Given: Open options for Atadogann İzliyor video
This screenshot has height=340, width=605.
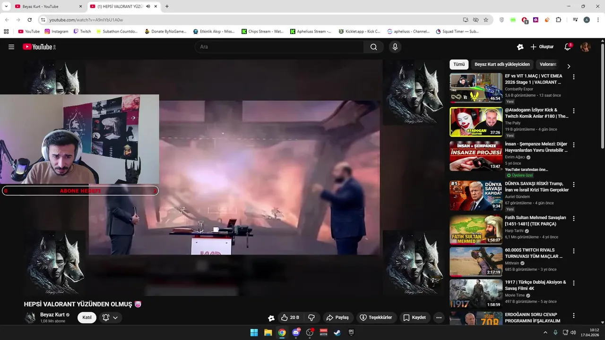Looking at the screenshot, I should (574, 111).
